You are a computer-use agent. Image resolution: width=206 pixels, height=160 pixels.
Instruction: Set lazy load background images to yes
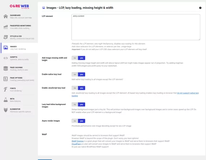click(82, 105)
